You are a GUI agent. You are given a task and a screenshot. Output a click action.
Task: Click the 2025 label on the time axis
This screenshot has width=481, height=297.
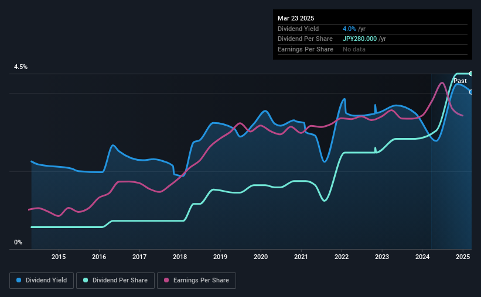[463, 257]
